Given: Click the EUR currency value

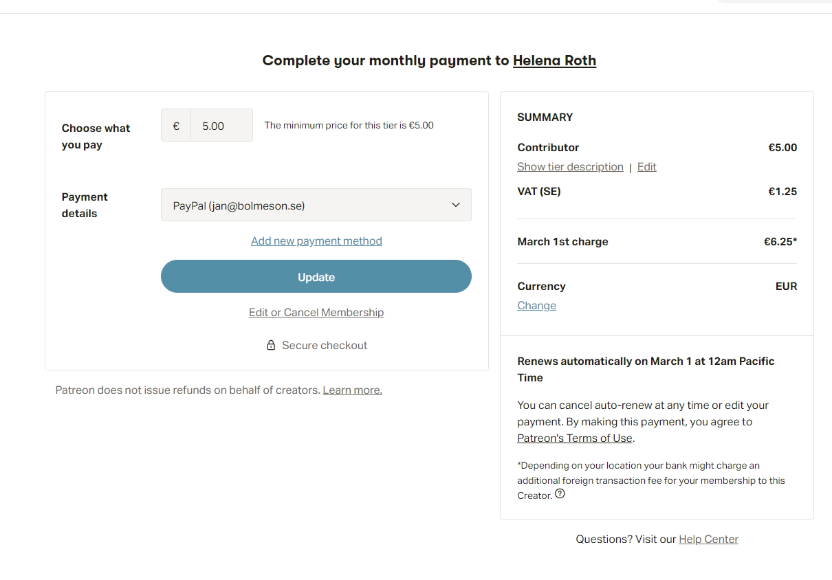Looking at the screenshot, I should 786,287.
